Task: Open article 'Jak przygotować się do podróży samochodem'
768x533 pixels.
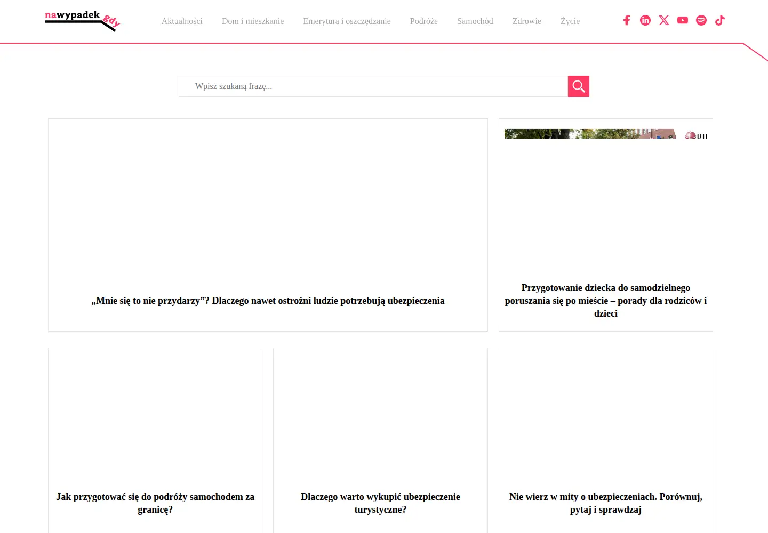Action: [x=155, y=503]
